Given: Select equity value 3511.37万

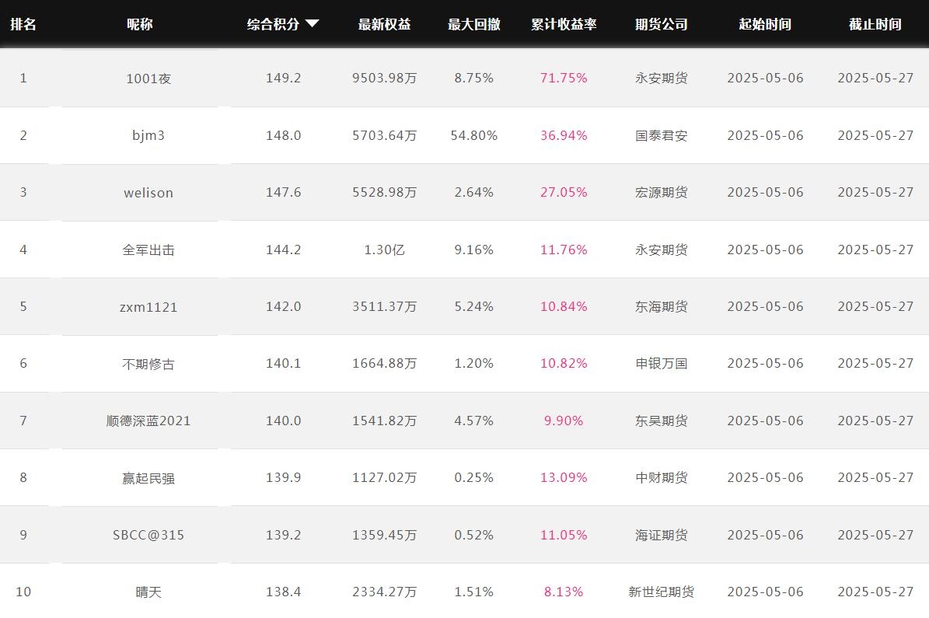Looking at the screenshot, I should click(x=385, y=307).
